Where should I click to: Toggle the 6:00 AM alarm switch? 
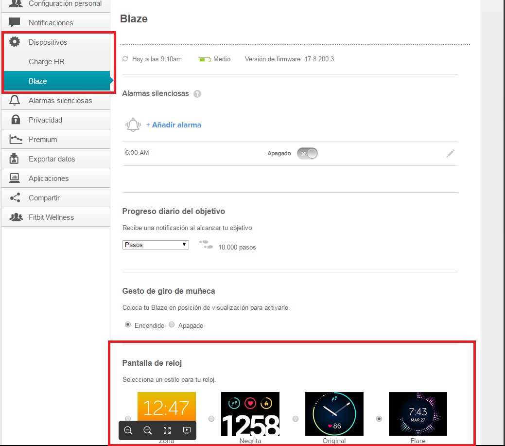coord(307,153)
